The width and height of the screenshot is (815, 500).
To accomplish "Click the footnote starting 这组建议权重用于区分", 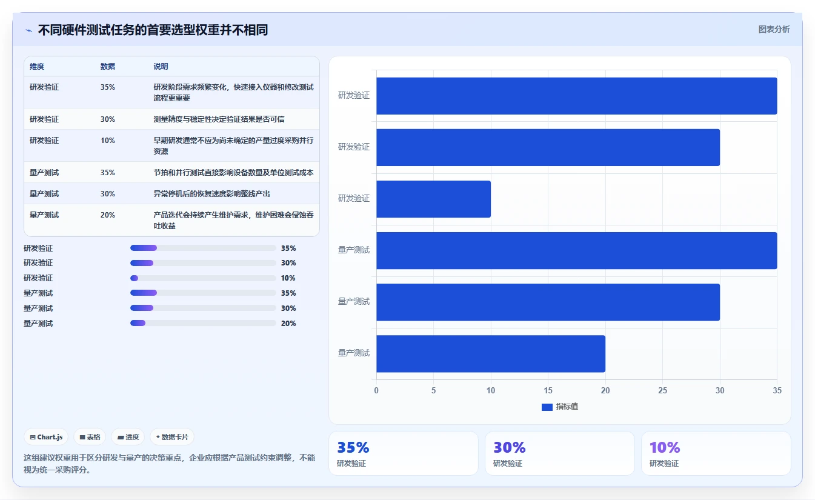I will point(169,464).
